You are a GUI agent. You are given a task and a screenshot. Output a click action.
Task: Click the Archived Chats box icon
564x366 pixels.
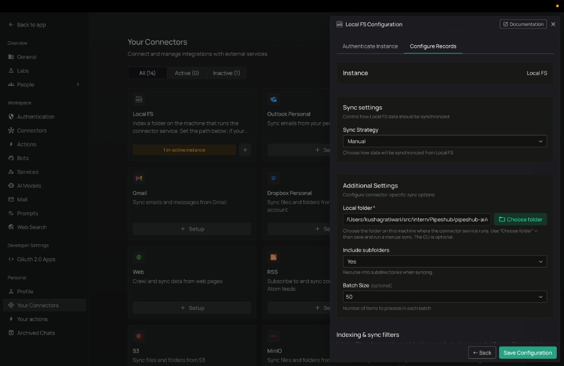click(11, 333)
